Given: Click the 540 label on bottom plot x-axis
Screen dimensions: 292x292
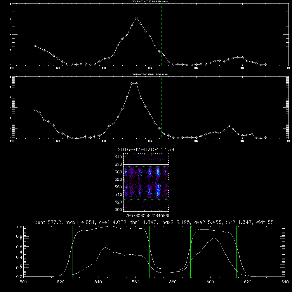Looking at the screenshot, I should pyautogui.click(x=98, y=282).
